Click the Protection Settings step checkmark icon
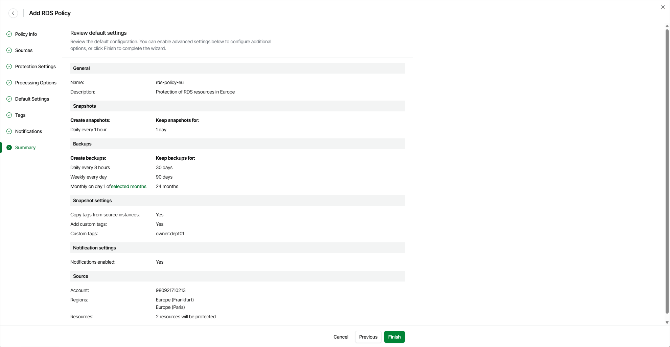670x347 pixels. point(9,66)
